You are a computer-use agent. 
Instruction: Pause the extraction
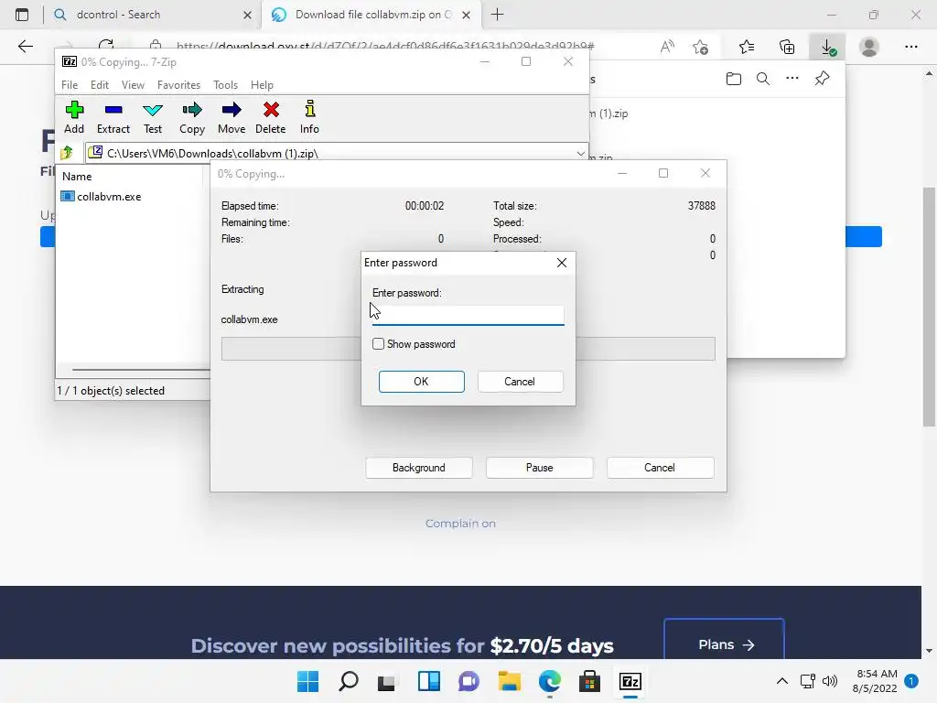(540, 468)
